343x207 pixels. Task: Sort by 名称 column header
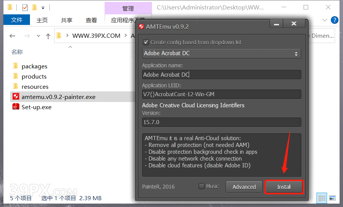pos(17,52)
